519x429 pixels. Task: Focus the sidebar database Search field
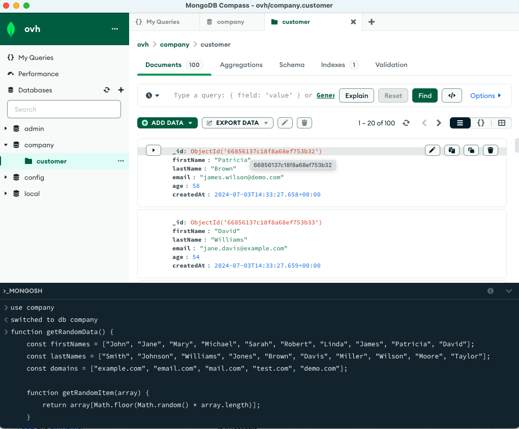[64, 109]
